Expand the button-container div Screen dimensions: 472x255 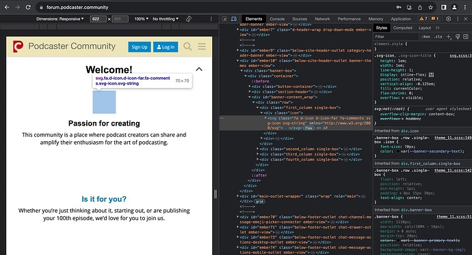(x=250, y=87)
